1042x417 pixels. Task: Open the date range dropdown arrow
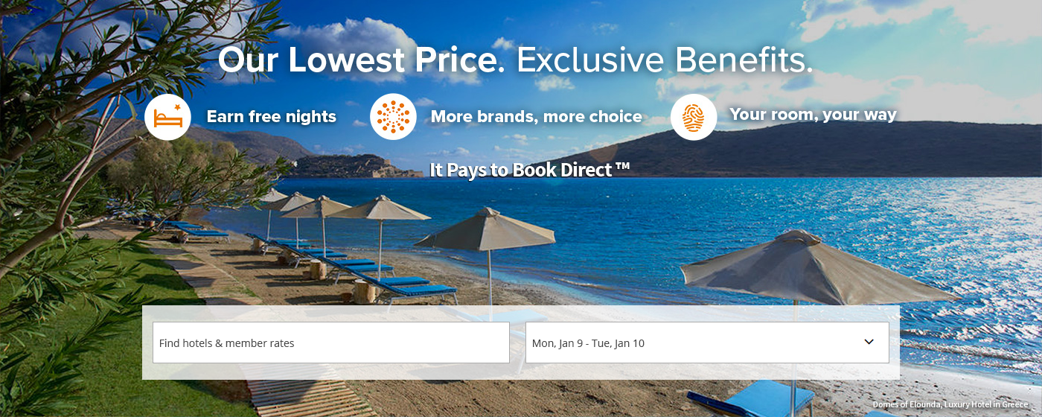tap(869, 342)
